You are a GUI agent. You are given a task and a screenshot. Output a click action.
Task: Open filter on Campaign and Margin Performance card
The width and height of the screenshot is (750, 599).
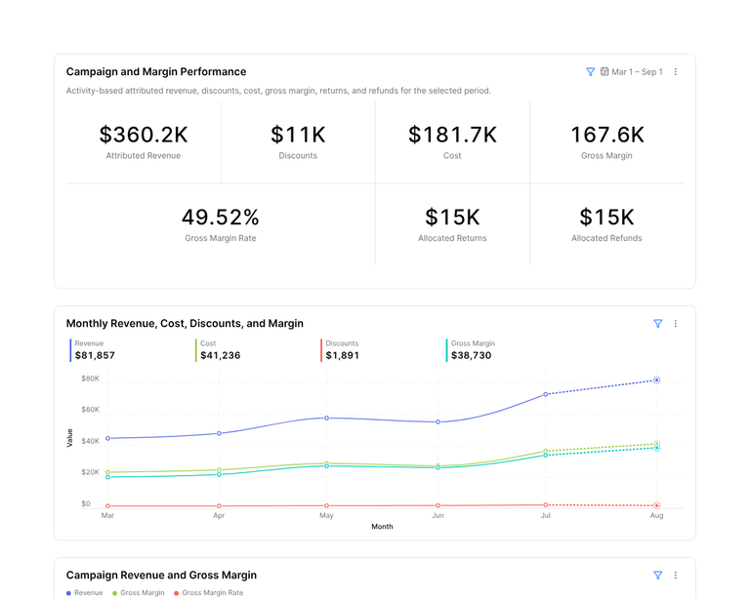(590, 71)
